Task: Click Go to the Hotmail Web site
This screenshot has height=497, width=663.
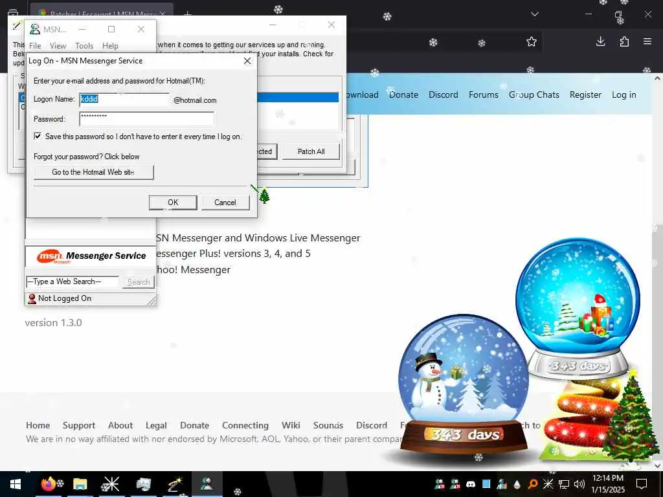Action: click(93, 172)
